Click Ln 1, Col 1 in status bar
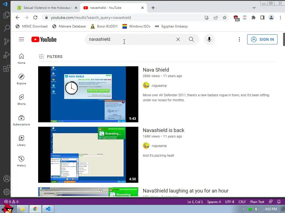This screenshot has width=285, height=213. tap(195, 202)
